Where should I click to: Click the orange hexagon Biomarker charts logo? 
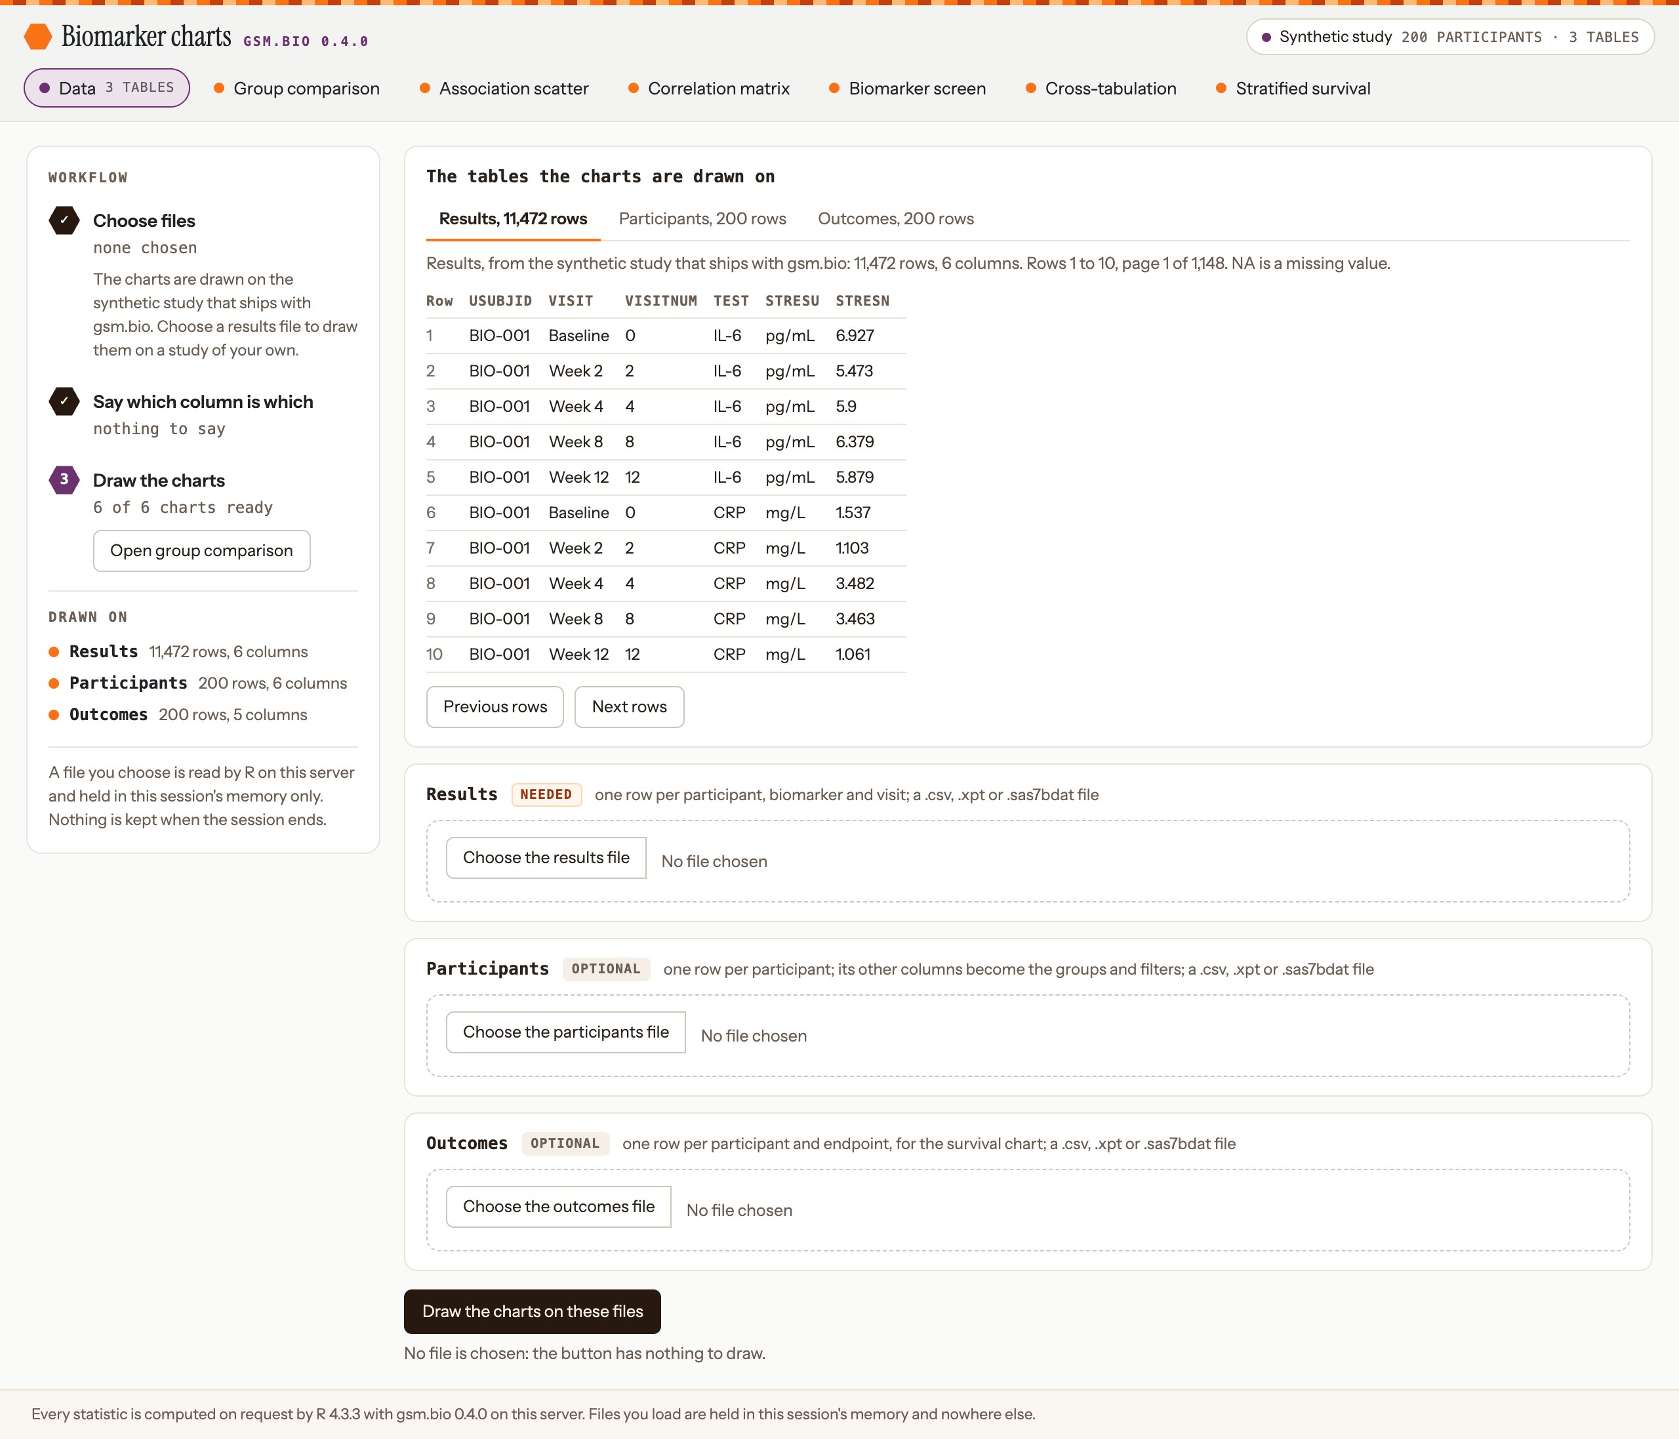click(38, 37)
